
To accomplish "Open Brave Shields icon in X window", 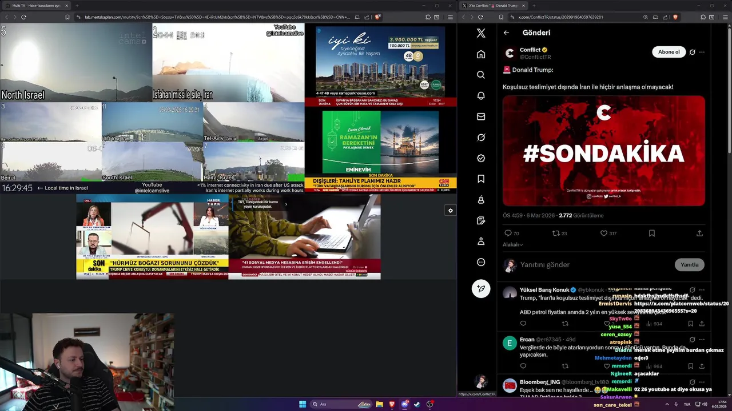I will (x=675, y=17).
